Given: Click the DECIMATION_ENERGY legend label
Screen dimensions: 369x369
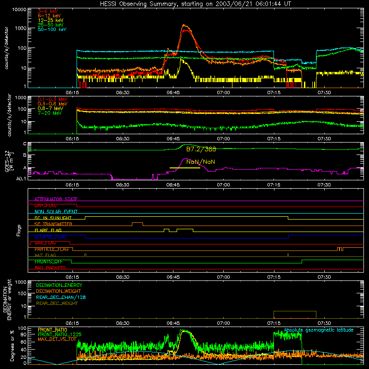Looking at the screenshot, I should point(59,285).
